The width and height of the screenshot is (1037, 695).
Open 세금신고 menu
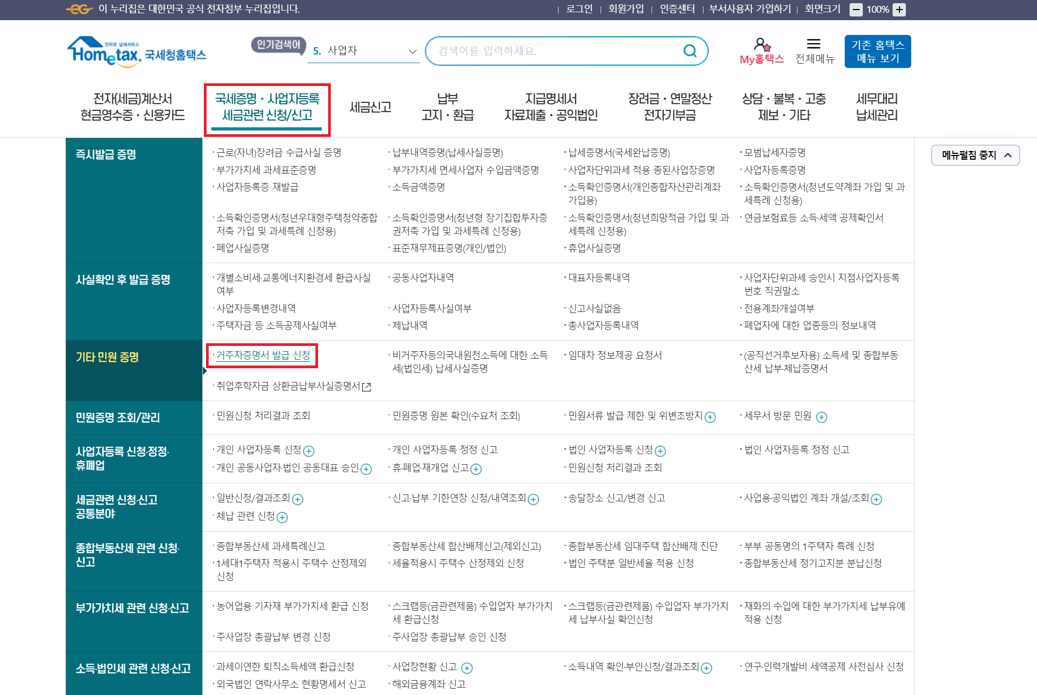click(370, 107)
